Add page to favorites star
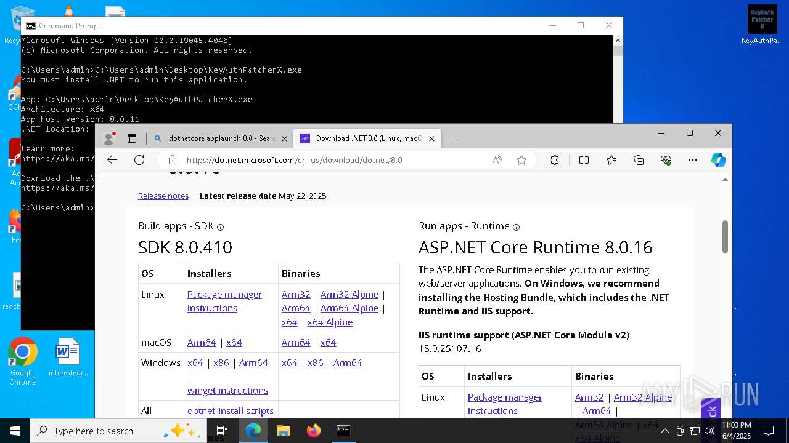789x443 pixels. pos(521,160)
